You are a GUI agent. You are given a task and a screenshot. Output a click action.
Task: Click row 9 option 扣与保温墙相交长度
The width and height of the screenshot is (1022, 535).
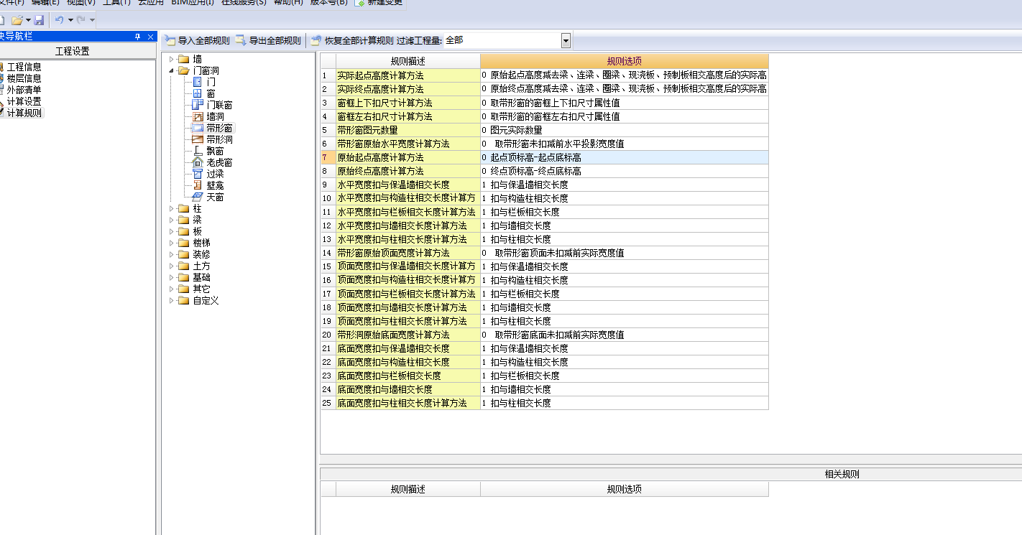[x=625, y=185]
